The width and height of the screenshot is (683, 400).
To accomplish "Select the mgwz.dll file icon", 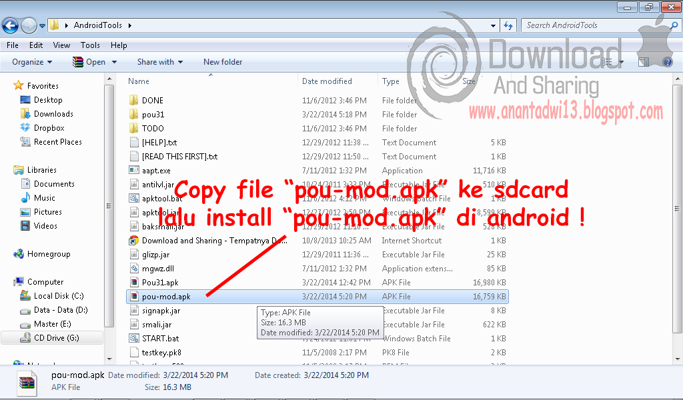I will pyautogui.click(x=133, y=269).
